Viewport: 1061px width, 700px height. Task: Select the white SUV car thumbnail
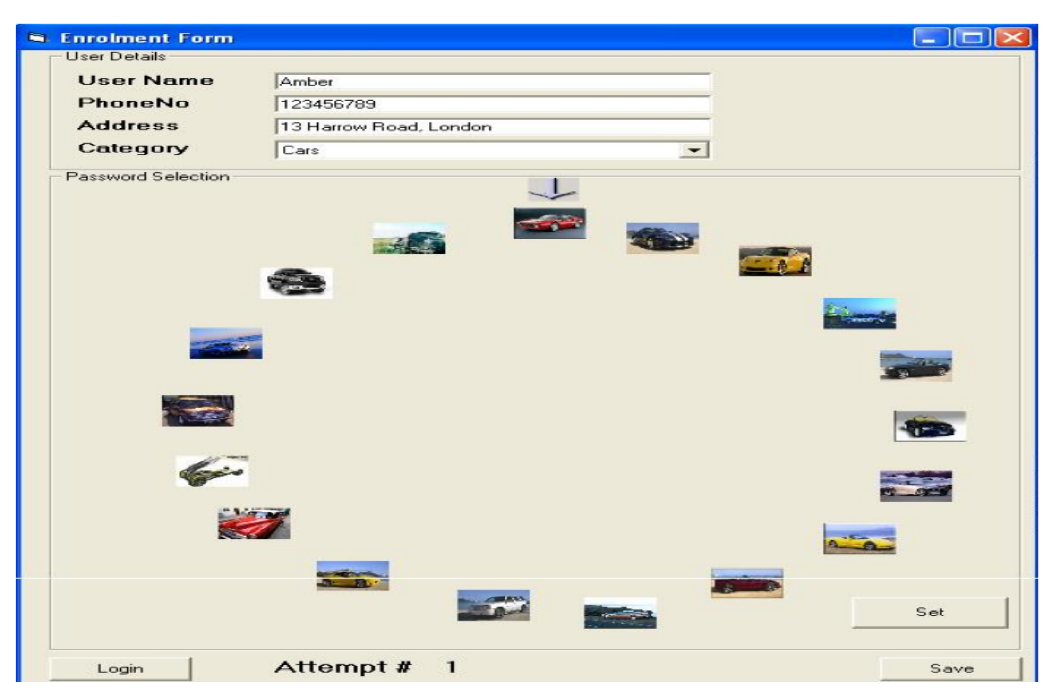tap(493, 606)
